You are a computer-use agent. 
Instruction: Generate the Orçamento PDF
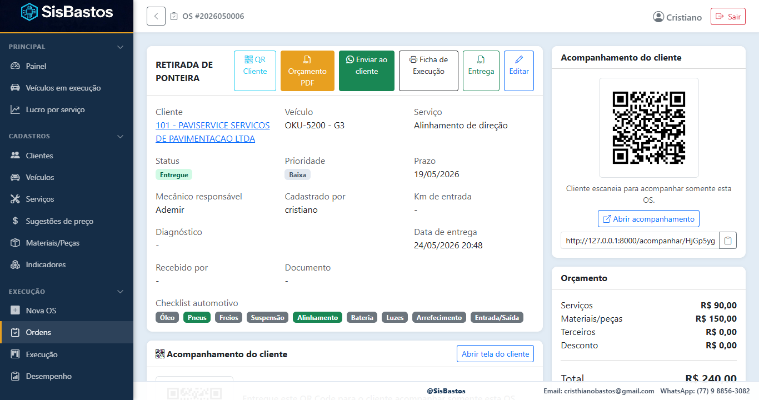pyautogui.click(x=307, y=71)
